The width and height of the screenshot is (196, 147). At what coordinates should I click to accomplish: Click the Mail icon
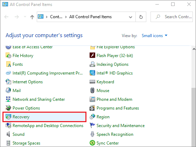[x=8, y=90]
